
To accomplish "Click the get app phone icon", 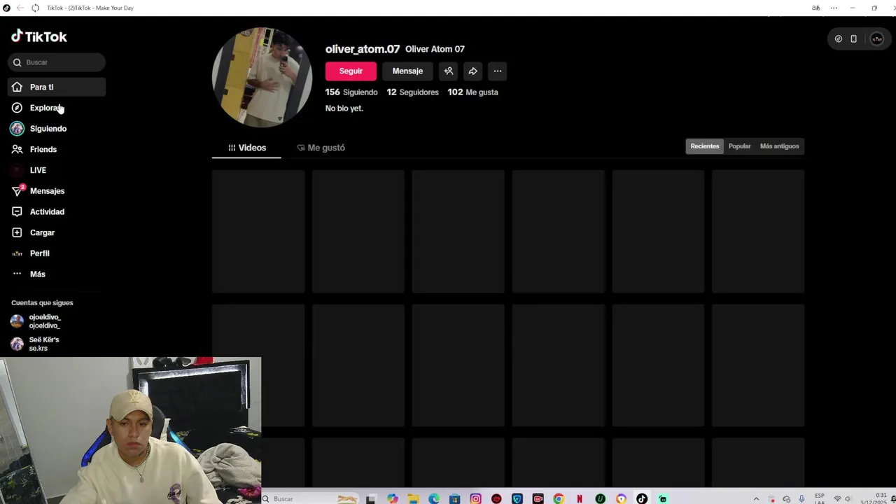I will point(854,39).
